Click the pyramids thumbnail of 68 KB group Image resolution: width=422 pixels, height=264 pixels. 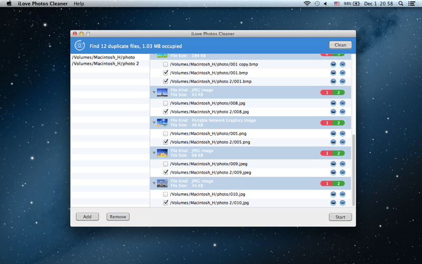(162, 153)
